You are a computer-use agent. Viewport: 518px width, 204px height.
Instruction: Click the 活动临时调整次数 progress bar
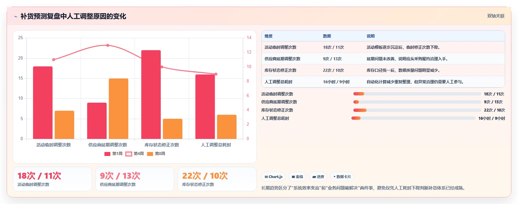(417, 94)
